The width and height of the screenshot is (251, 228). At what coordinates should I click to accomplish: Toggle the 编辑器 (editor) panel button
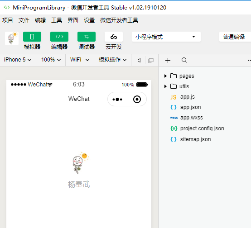pos(59,37)
